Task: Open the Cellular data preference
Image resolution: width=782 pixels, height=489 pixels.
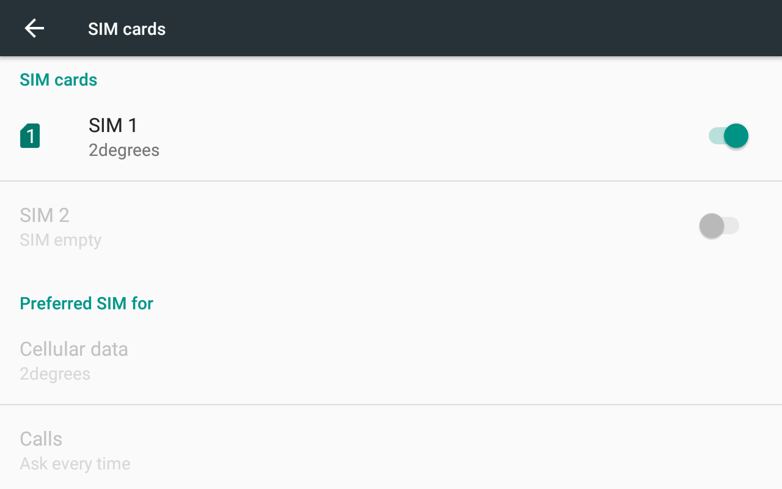Action: [x=74, y=349]
